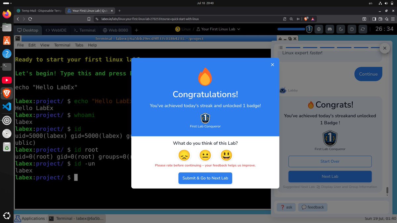Viewport: 397px width, 223px height.
Task: Switch to the Temp Mail browser tab
Action: click(39, 11)
